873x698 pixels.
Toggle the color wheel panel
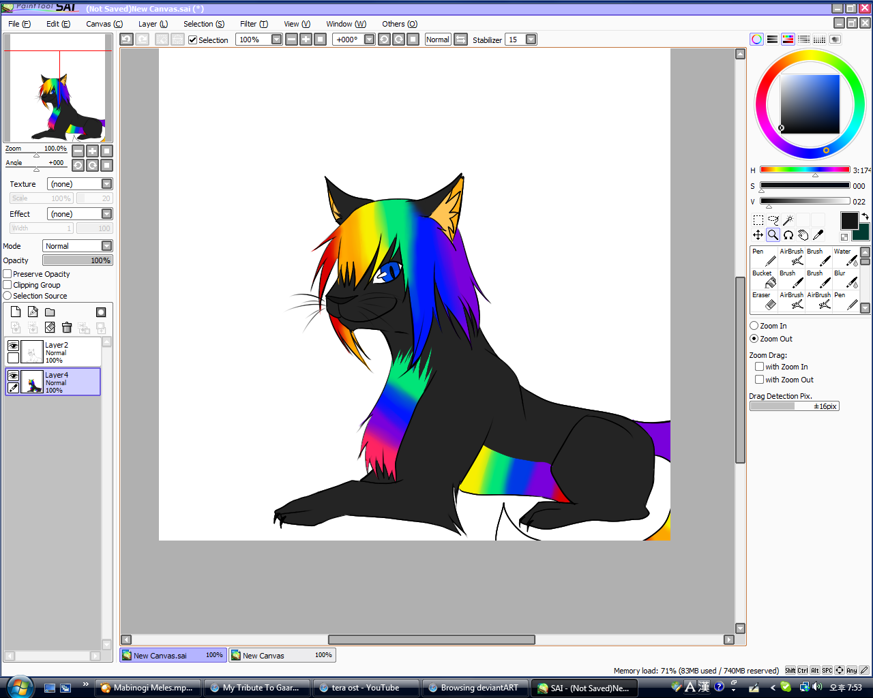(756, 40)
